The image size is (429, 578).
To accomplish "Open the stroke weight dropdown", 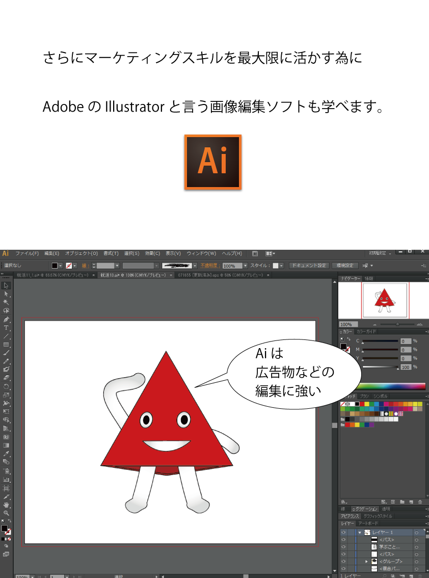I will tap(117, 266).
